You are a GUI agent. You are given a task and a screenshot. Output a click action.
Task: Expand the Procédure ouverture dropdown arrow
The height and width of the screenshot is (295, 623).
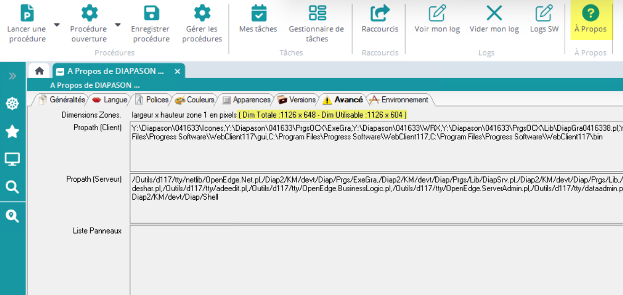118,25
